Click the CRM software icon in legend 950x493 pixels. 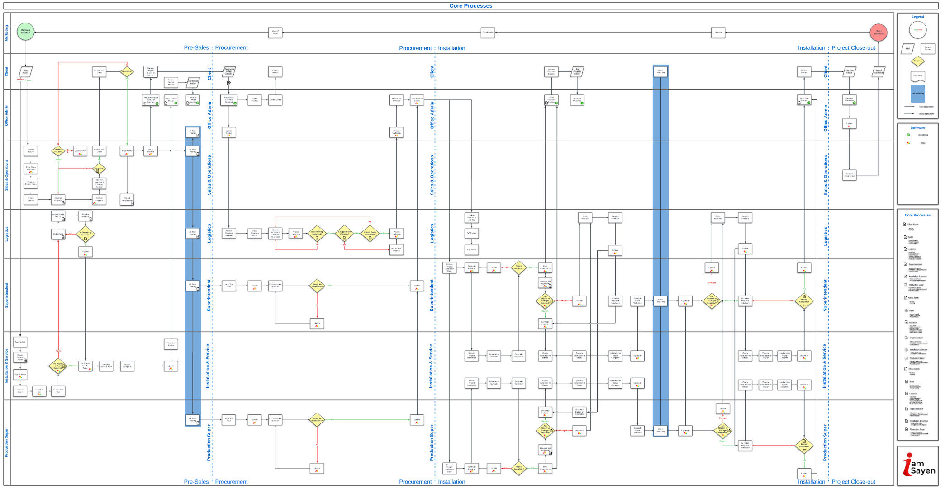tap(907, 143)
